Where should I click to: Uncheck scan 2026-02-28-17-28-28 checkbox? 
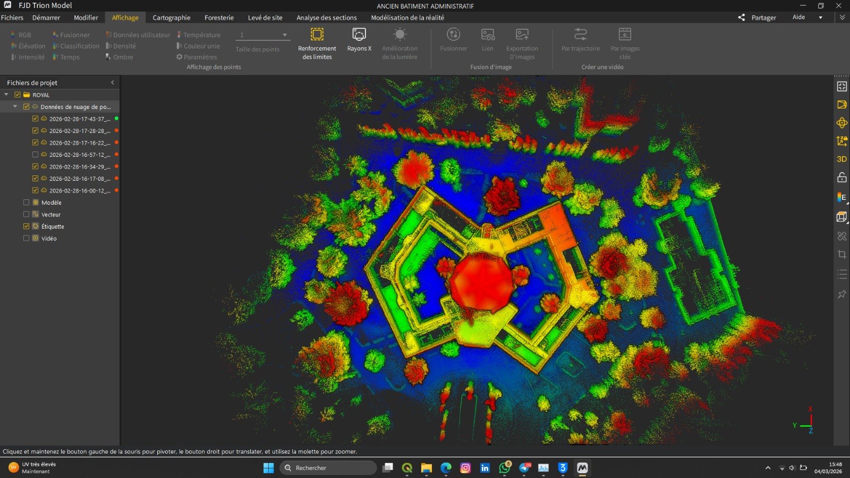[x=35, y=131]
